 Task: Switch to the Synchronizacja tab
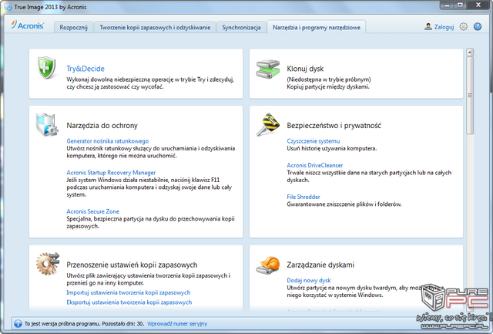pyautogui.click(x=241, y=28)
